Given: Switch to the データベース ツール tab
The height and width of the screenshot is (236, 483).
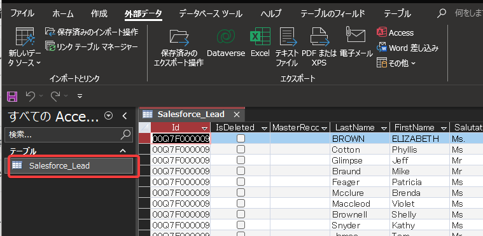Looking at the screenshot, I should pyautogui.click(x=211, y=13).
